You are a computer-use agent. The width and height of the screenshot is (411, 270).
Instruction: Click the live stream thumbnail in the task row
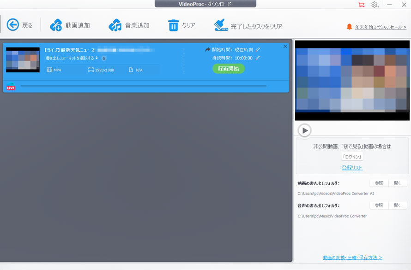22,60
